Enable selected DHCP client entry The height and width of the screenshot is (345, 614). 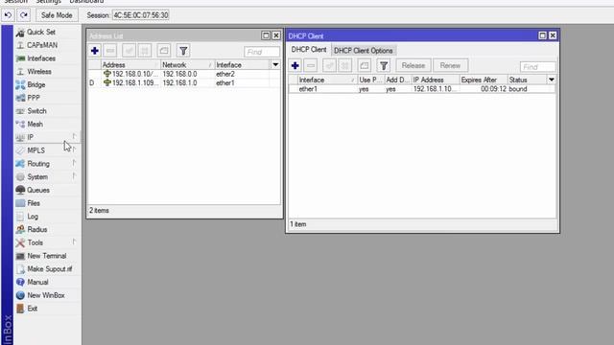(x=329, y=66)
